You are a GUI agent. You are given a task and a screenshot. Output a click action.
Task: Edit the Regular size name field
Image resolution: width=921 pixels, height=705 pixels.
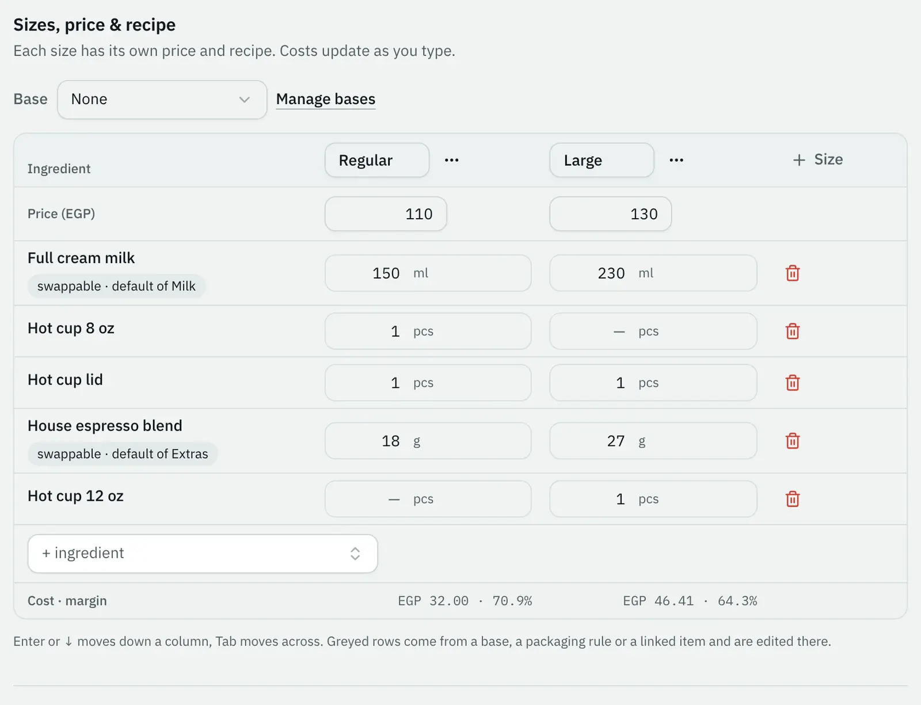(x=377, y=160)
